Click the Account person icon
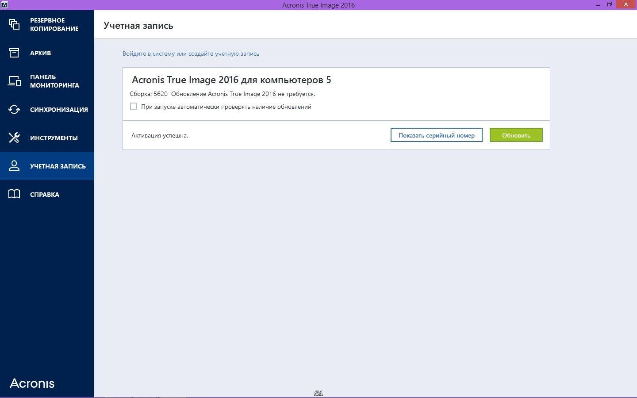Screen dimensions: 637x398 pos(14,166)
